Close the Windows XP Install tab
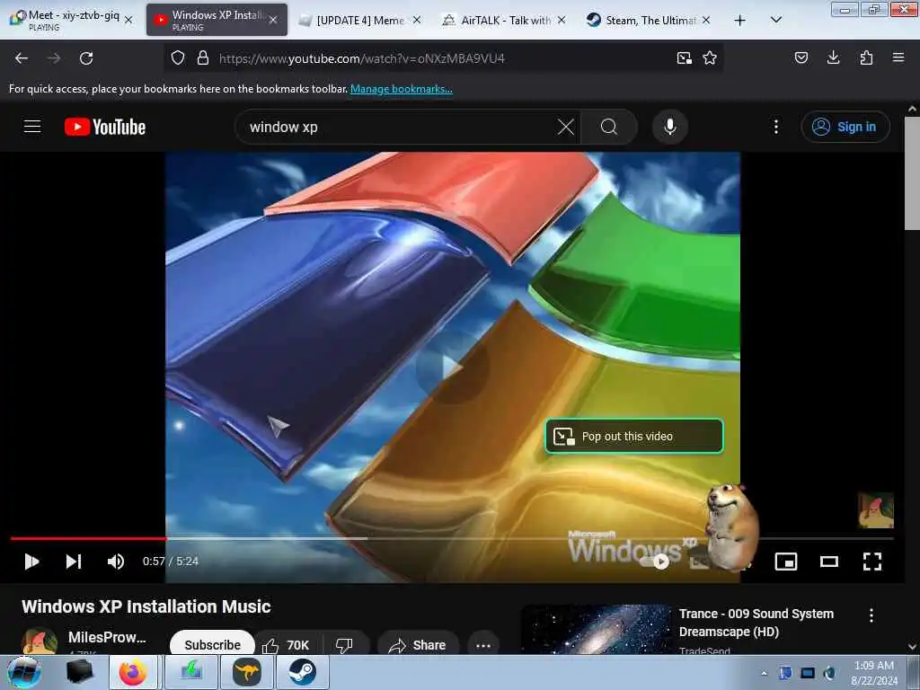 (273, 20)
